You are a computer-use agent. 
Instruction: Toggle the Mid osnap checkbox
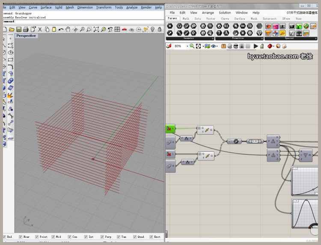coord(54,236)
